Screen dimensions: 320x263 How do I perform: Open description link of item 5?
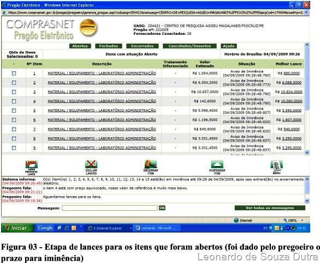102,111
